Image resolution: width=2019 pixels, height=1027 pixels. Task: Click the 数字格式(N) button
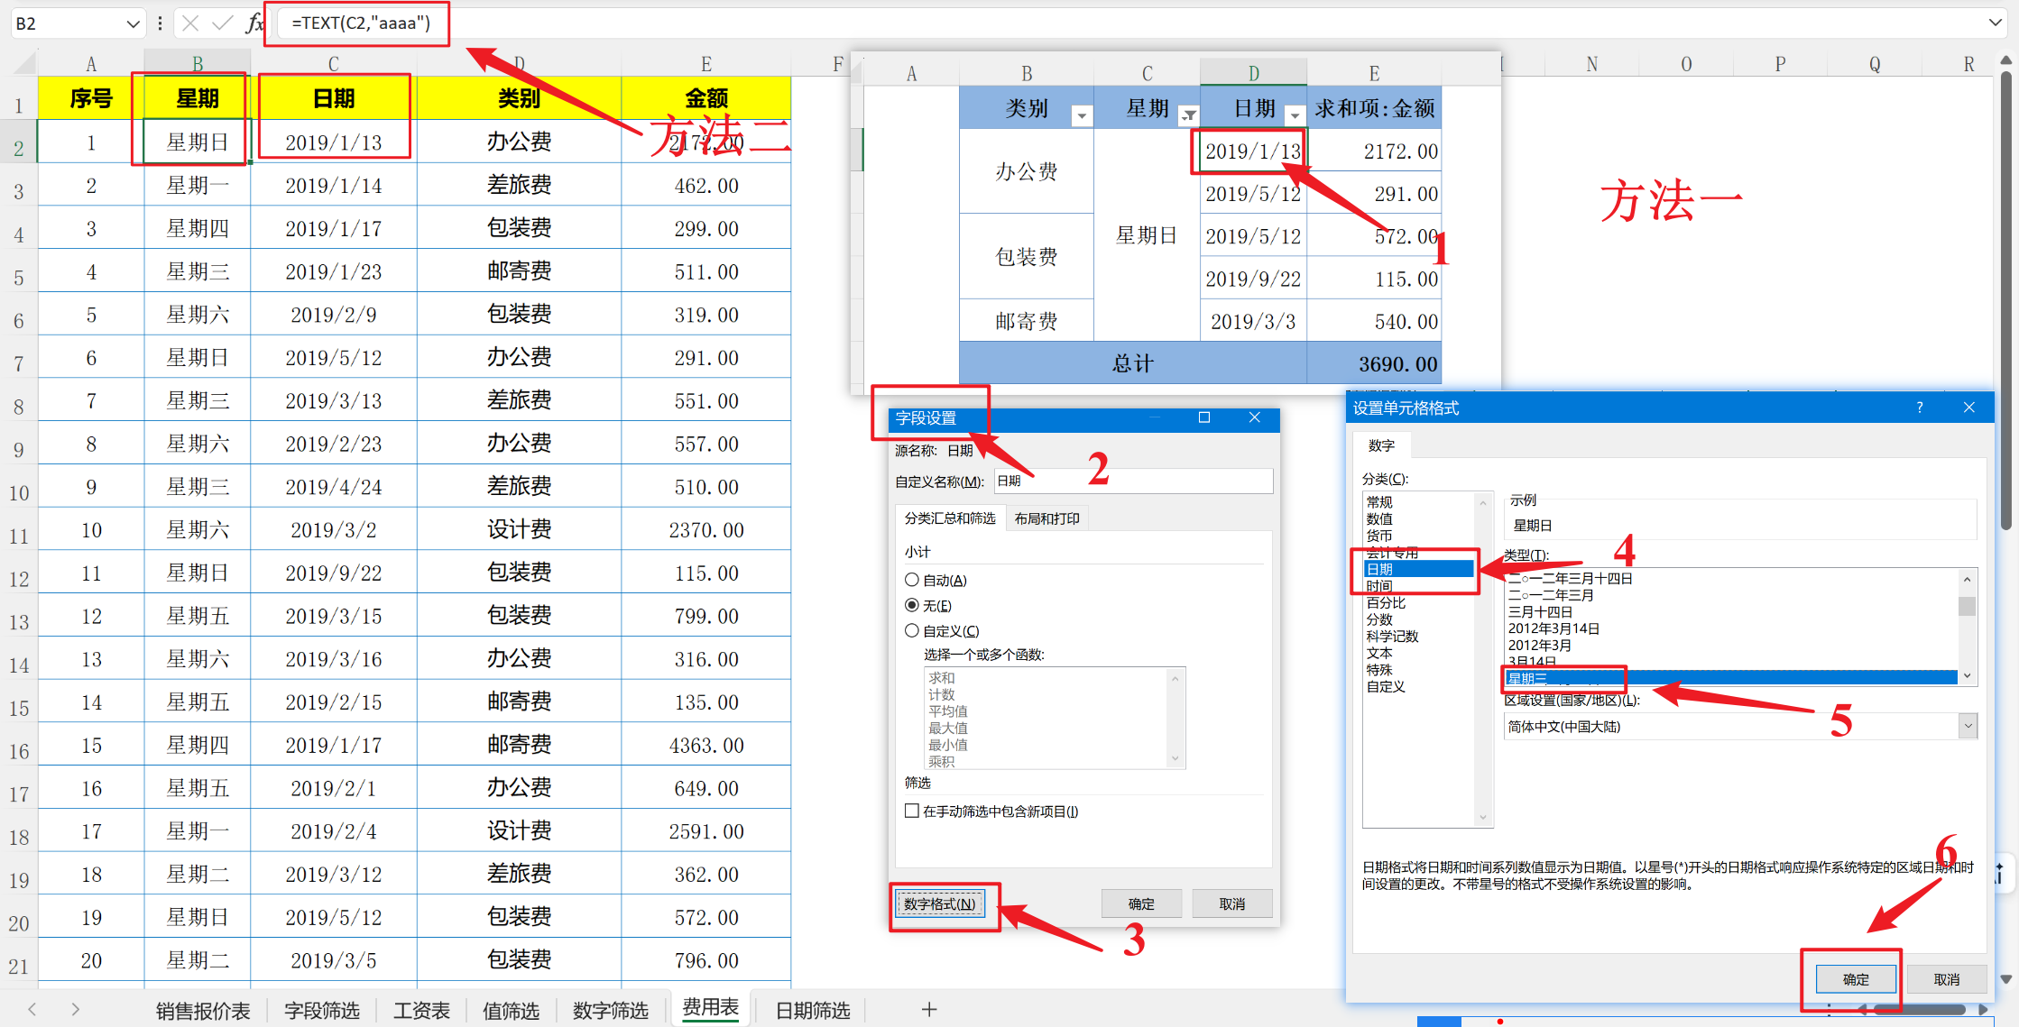pos(939,903)
